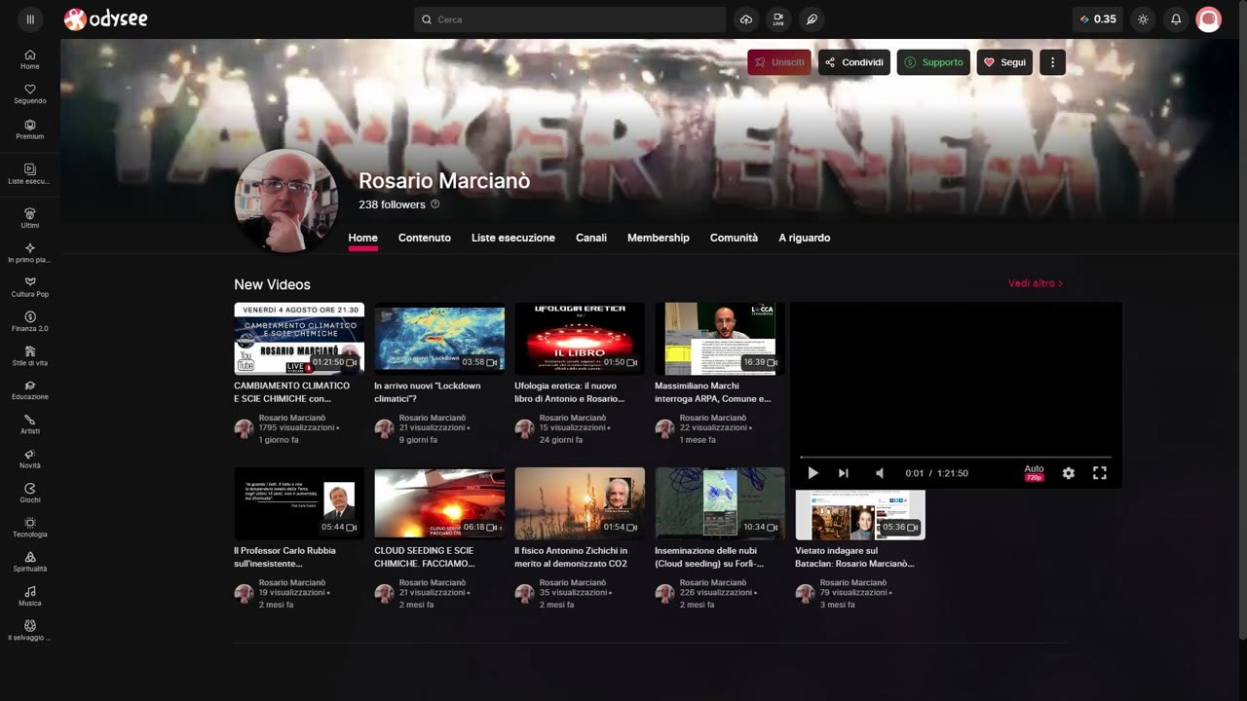Open Giochi in the sidebar
Screen dimensions: 1247x701
(30, 493)
